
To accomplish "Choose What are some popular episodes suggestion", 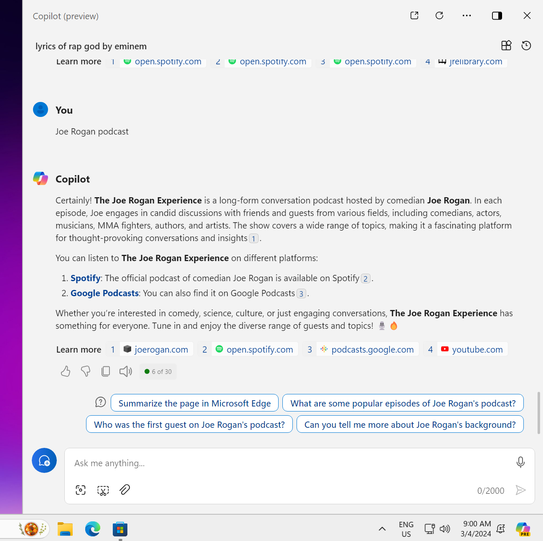I will [x=403, y=403].
